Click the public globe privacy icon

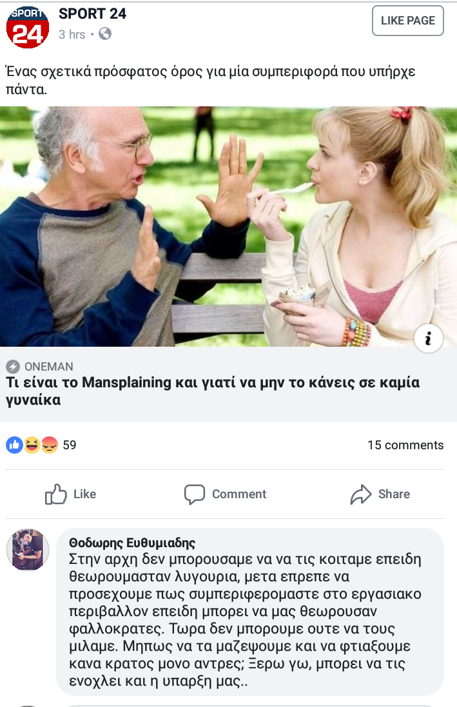pyautogui.click(x=105, y=34)
